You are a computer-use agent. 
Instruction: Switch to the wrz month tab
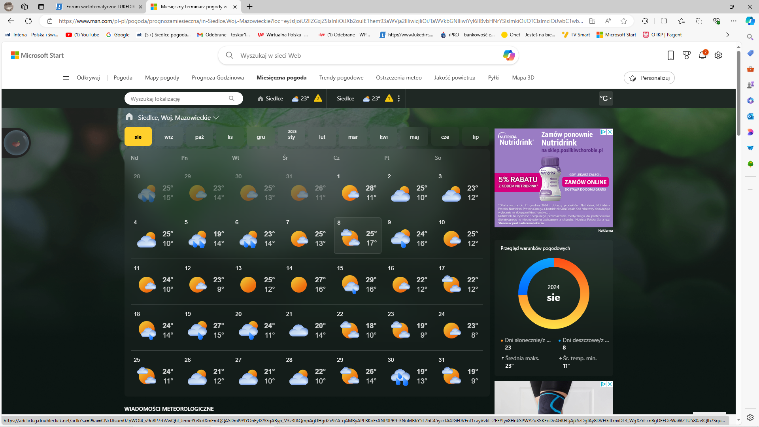pyautogui.click(x=169, y=137)
